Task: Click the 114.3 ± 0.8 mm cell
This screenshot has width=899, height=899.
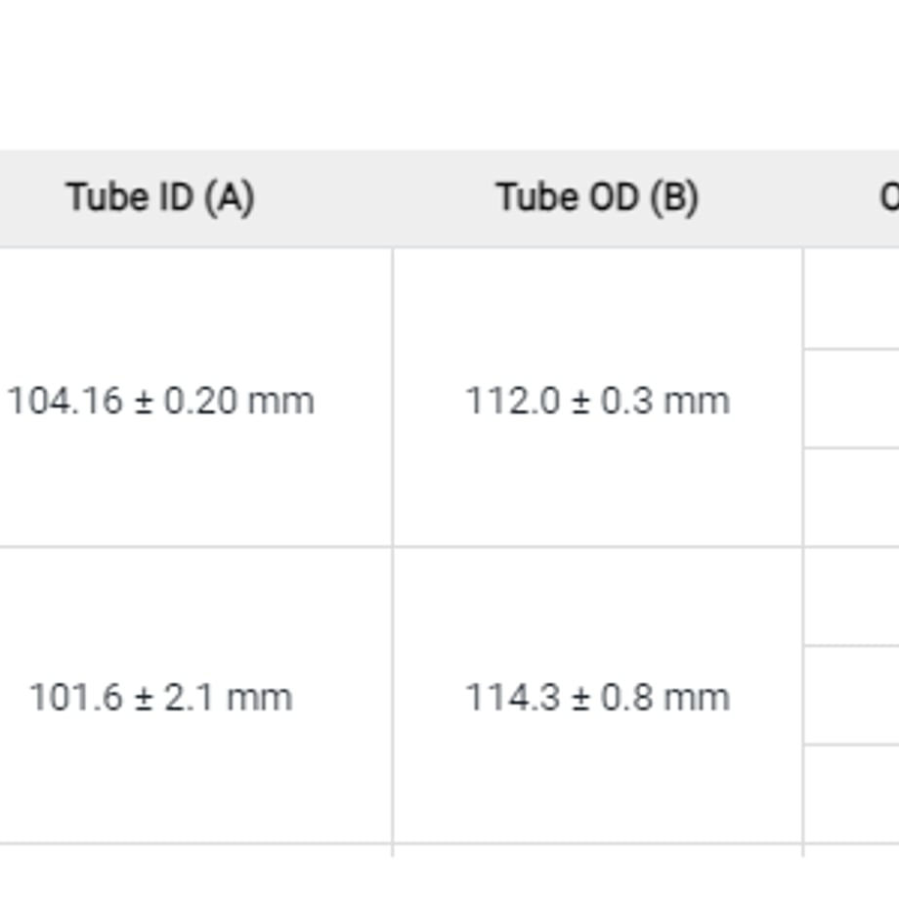Action: 597,697
